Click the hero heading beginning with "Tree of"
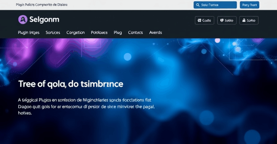This screenshot has width=277, height=144. (x=71, y=84)
